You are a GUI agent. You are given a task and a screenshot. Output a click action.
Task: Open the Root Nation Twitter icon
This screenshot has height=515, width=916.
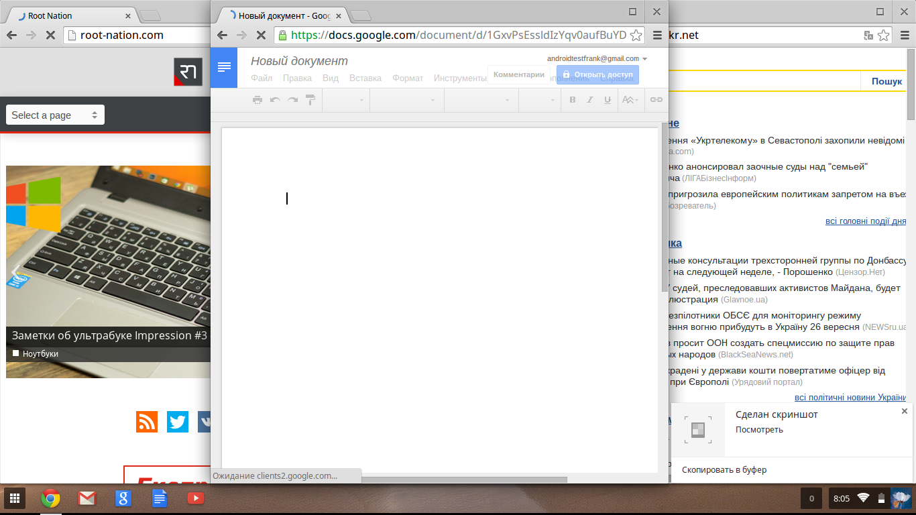click(178, 422)
